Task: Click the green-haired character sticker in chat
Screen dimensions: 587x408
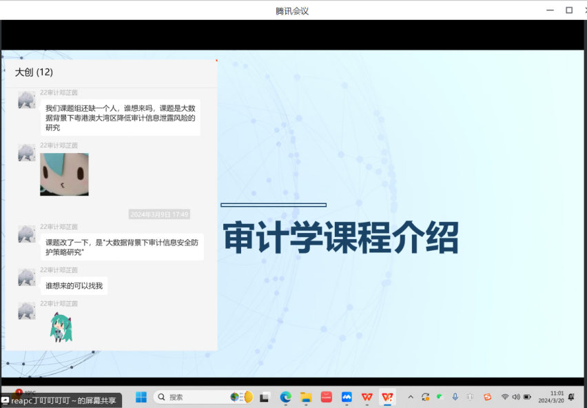Action: pyautogui.click(x=61, y=327)
